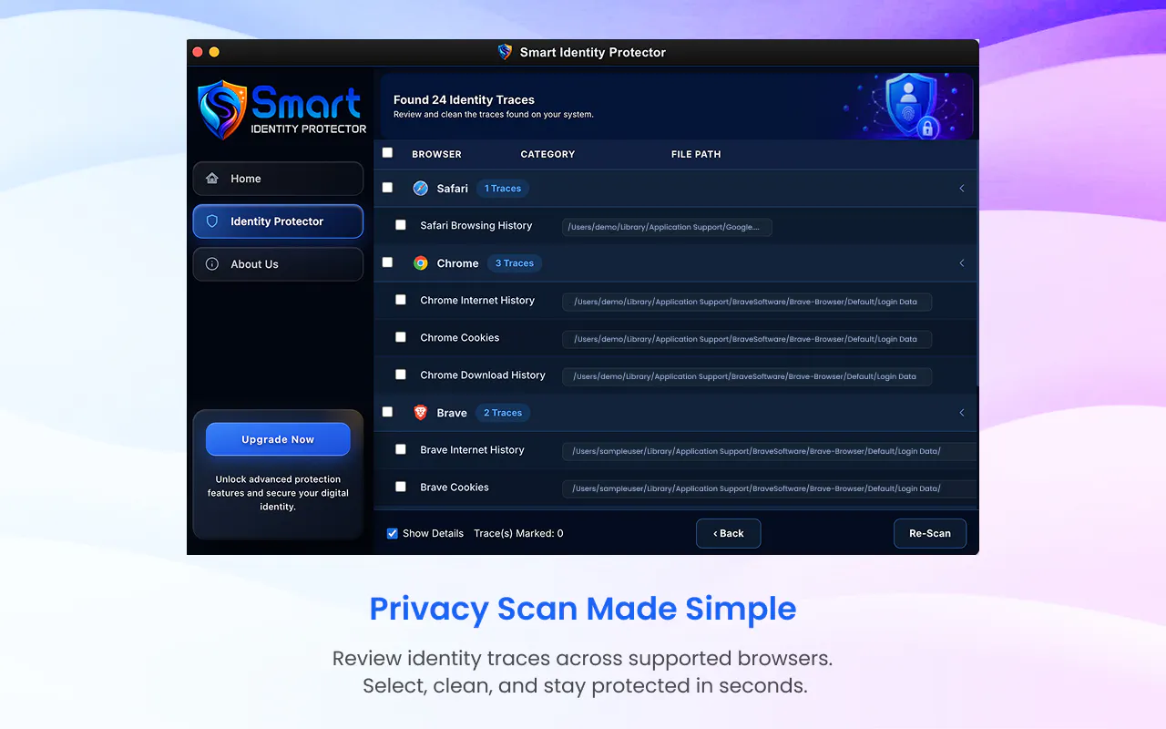Viewport: 1166px width, 729px height.
Task: Minimize window with yellow title bar button
Action: pos(214,52)
